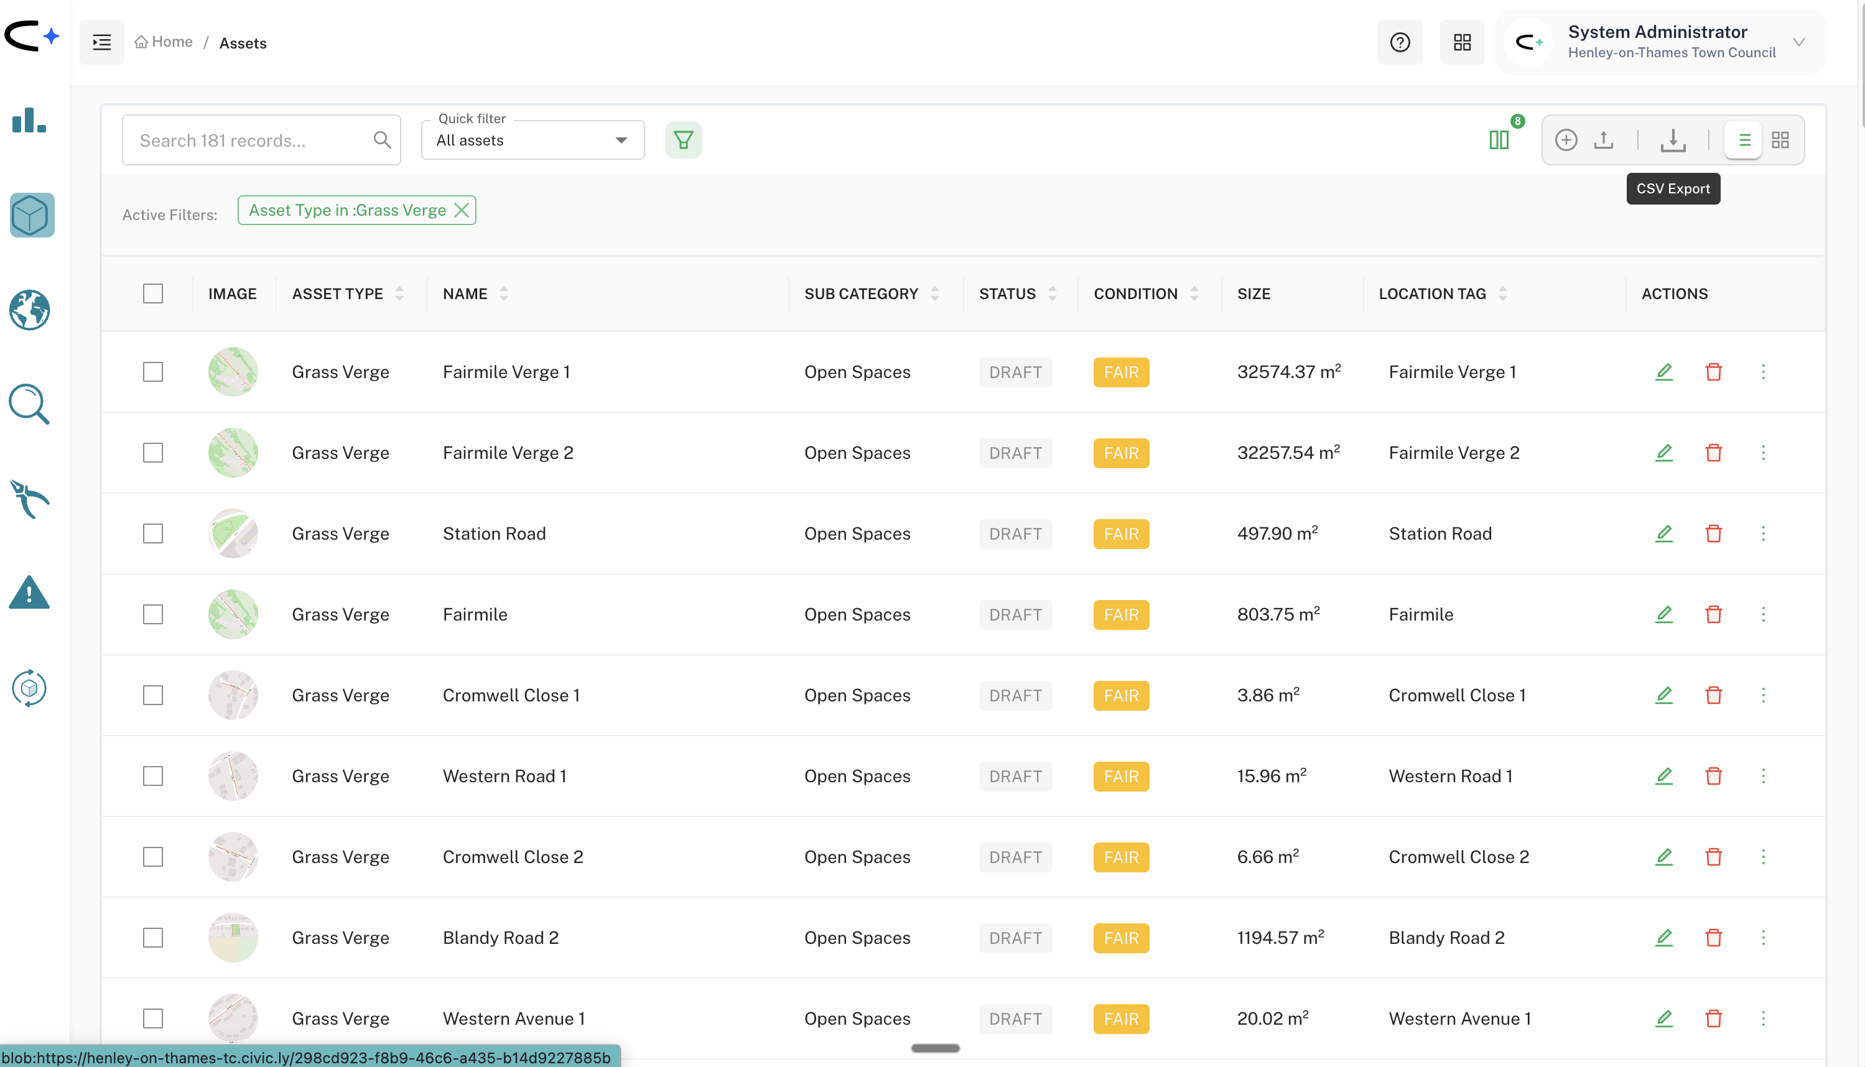Viewport: 1865px width, 1067px height.
Task: Open the magnifier inspection sidebar icon
Action: [x=29, y=404]
